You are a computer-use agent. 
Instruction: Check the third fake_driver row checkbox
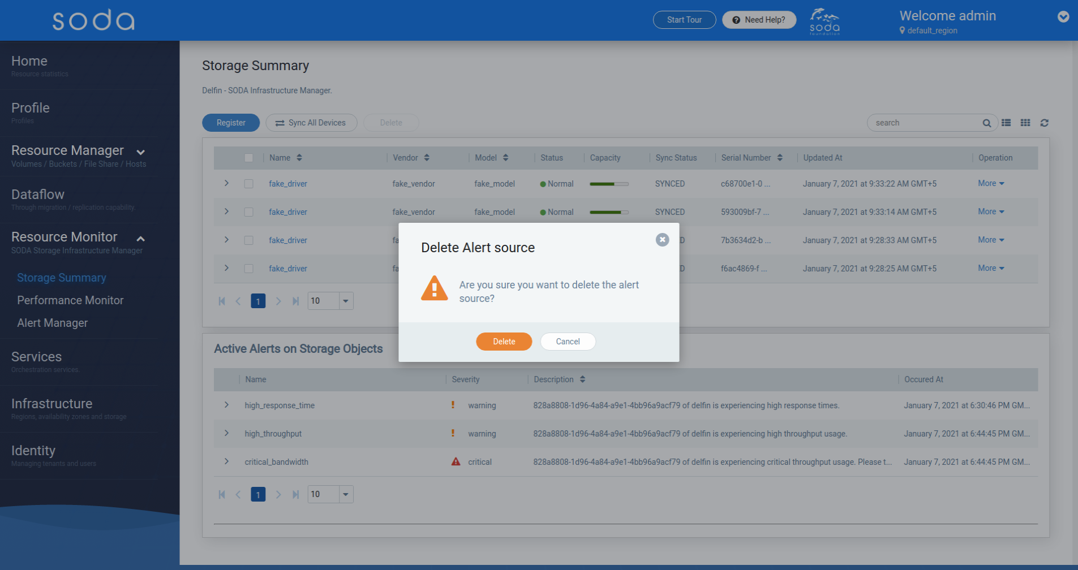coord(248,240)
